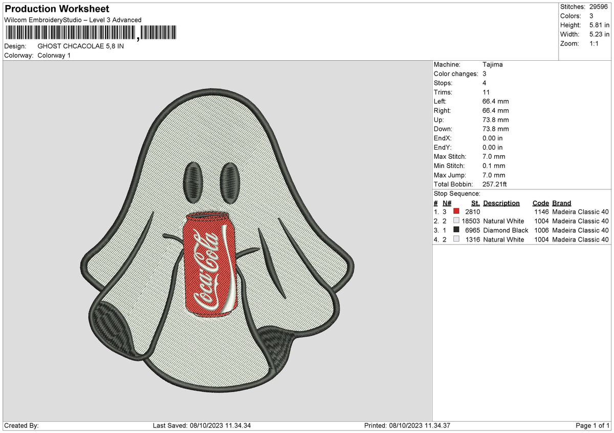Select the Machine value 'Tajima'
The width and height of the screenshot is (614, 433).
coord(493,64)
